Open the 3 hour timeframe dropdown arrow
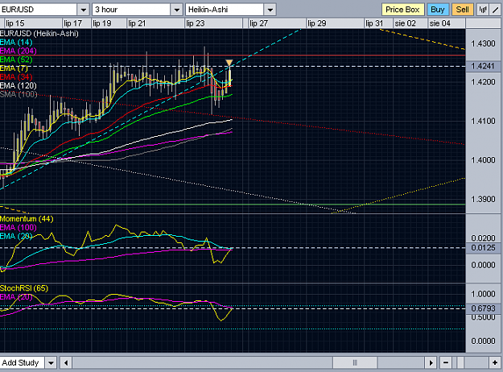 coord(176,10)
